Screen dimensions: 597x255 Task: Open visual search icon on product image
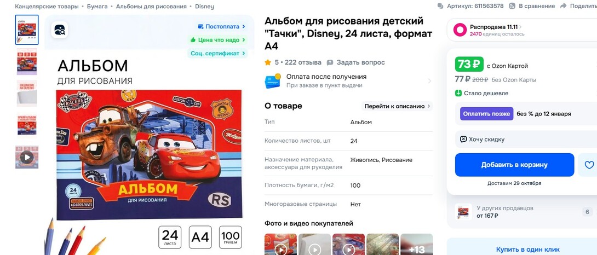coord(60,30)
